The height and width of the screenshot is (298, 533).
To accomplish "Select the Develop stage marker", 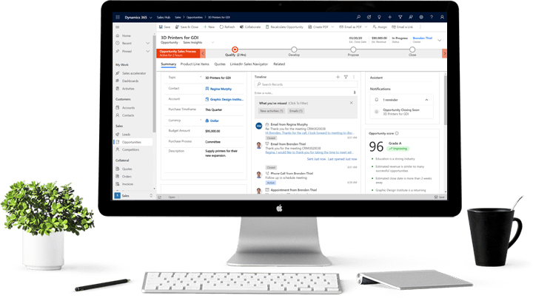I will [294, 50].
